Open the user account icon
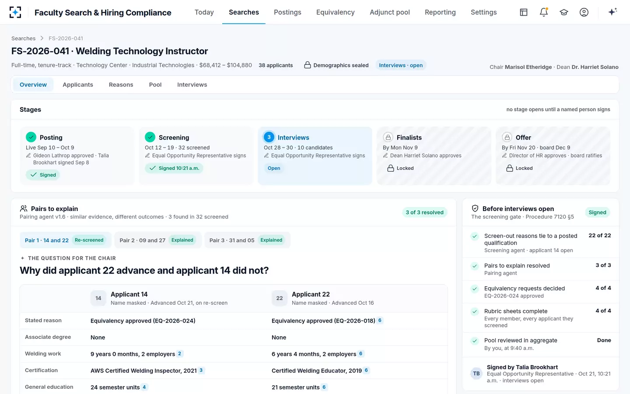Screen dimensions: 630x394 tap(584, 12)
